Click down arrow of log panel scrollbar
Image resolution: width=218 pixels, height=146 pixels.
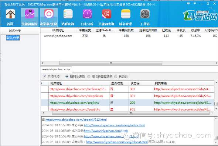pos(216,142)
